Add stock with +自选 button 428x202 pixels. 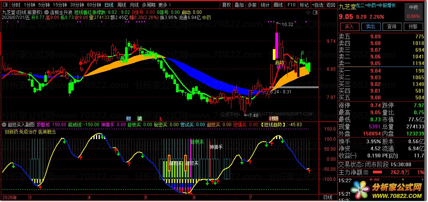317,4
